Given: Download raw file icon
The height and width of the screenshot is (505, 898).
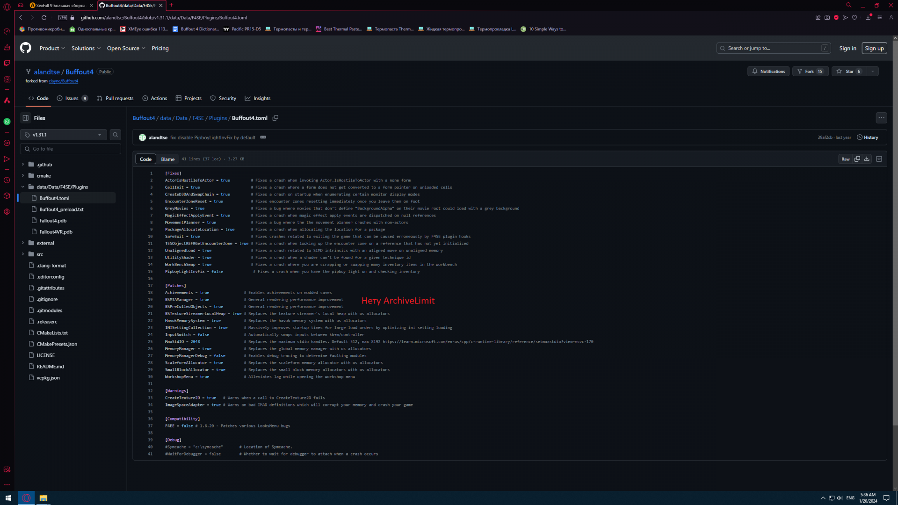Looking at the screenshot, I should coord(867,159).
